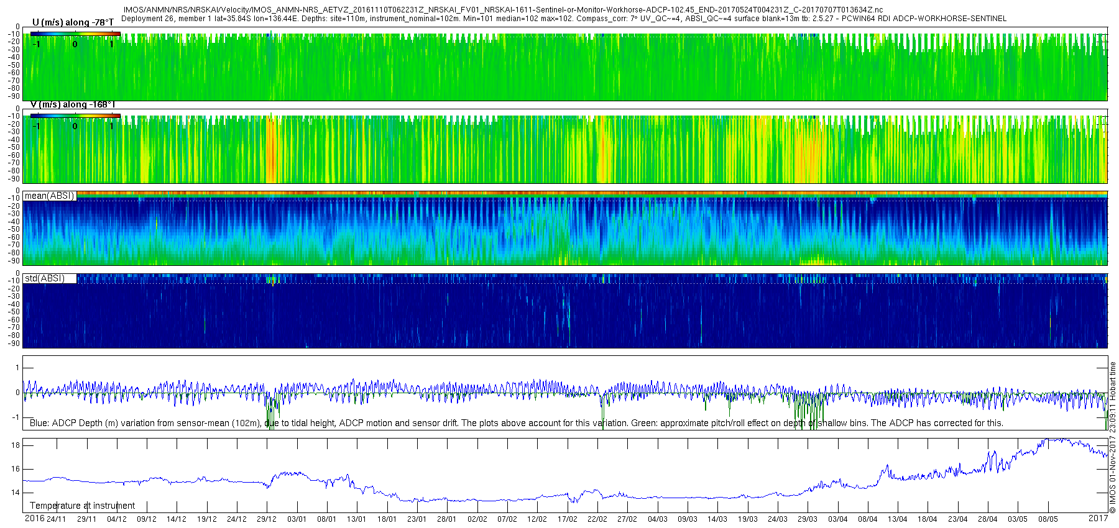Click the 29/12 date tick label
Screen dimensions: 1119x528
pyautogui.click(x=267, y=519)
